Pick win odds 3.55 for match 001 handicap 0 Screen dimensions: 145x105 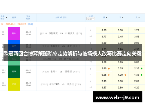point(104,30)
